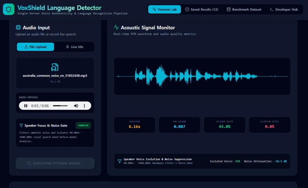
Task: Open the Forensic Lab tab
Action: click(x=164, y=10)
